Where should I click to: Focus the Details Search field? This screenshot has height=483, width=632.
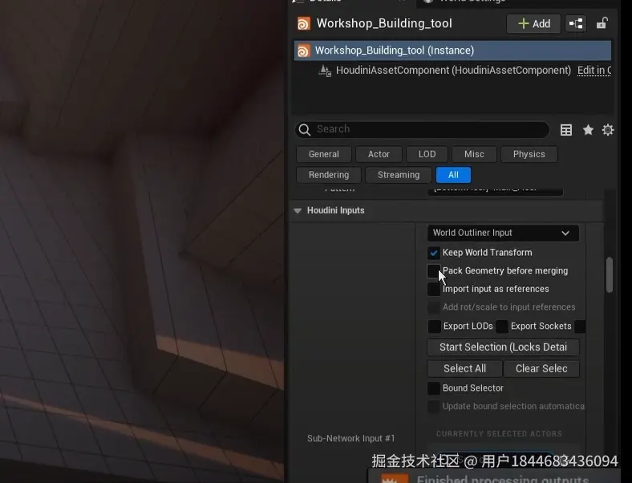click(423, 129)
